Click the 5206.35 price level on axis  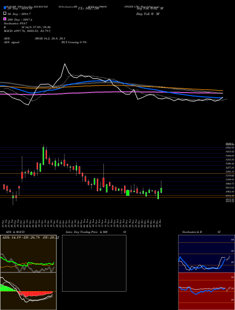(230, 171)
